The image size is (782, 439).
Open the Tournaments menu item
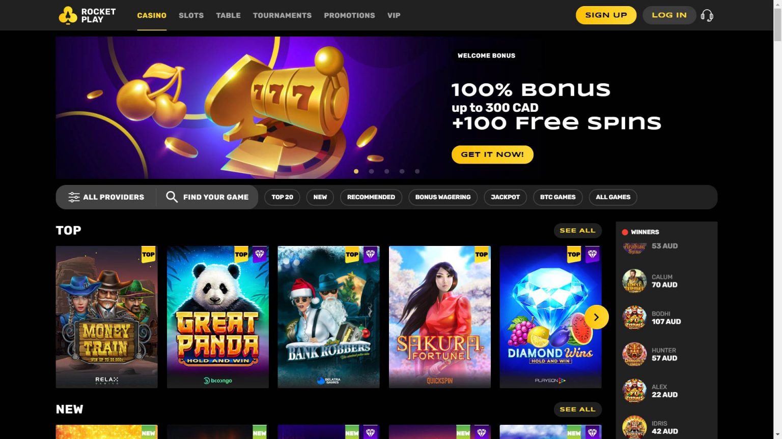282,15
